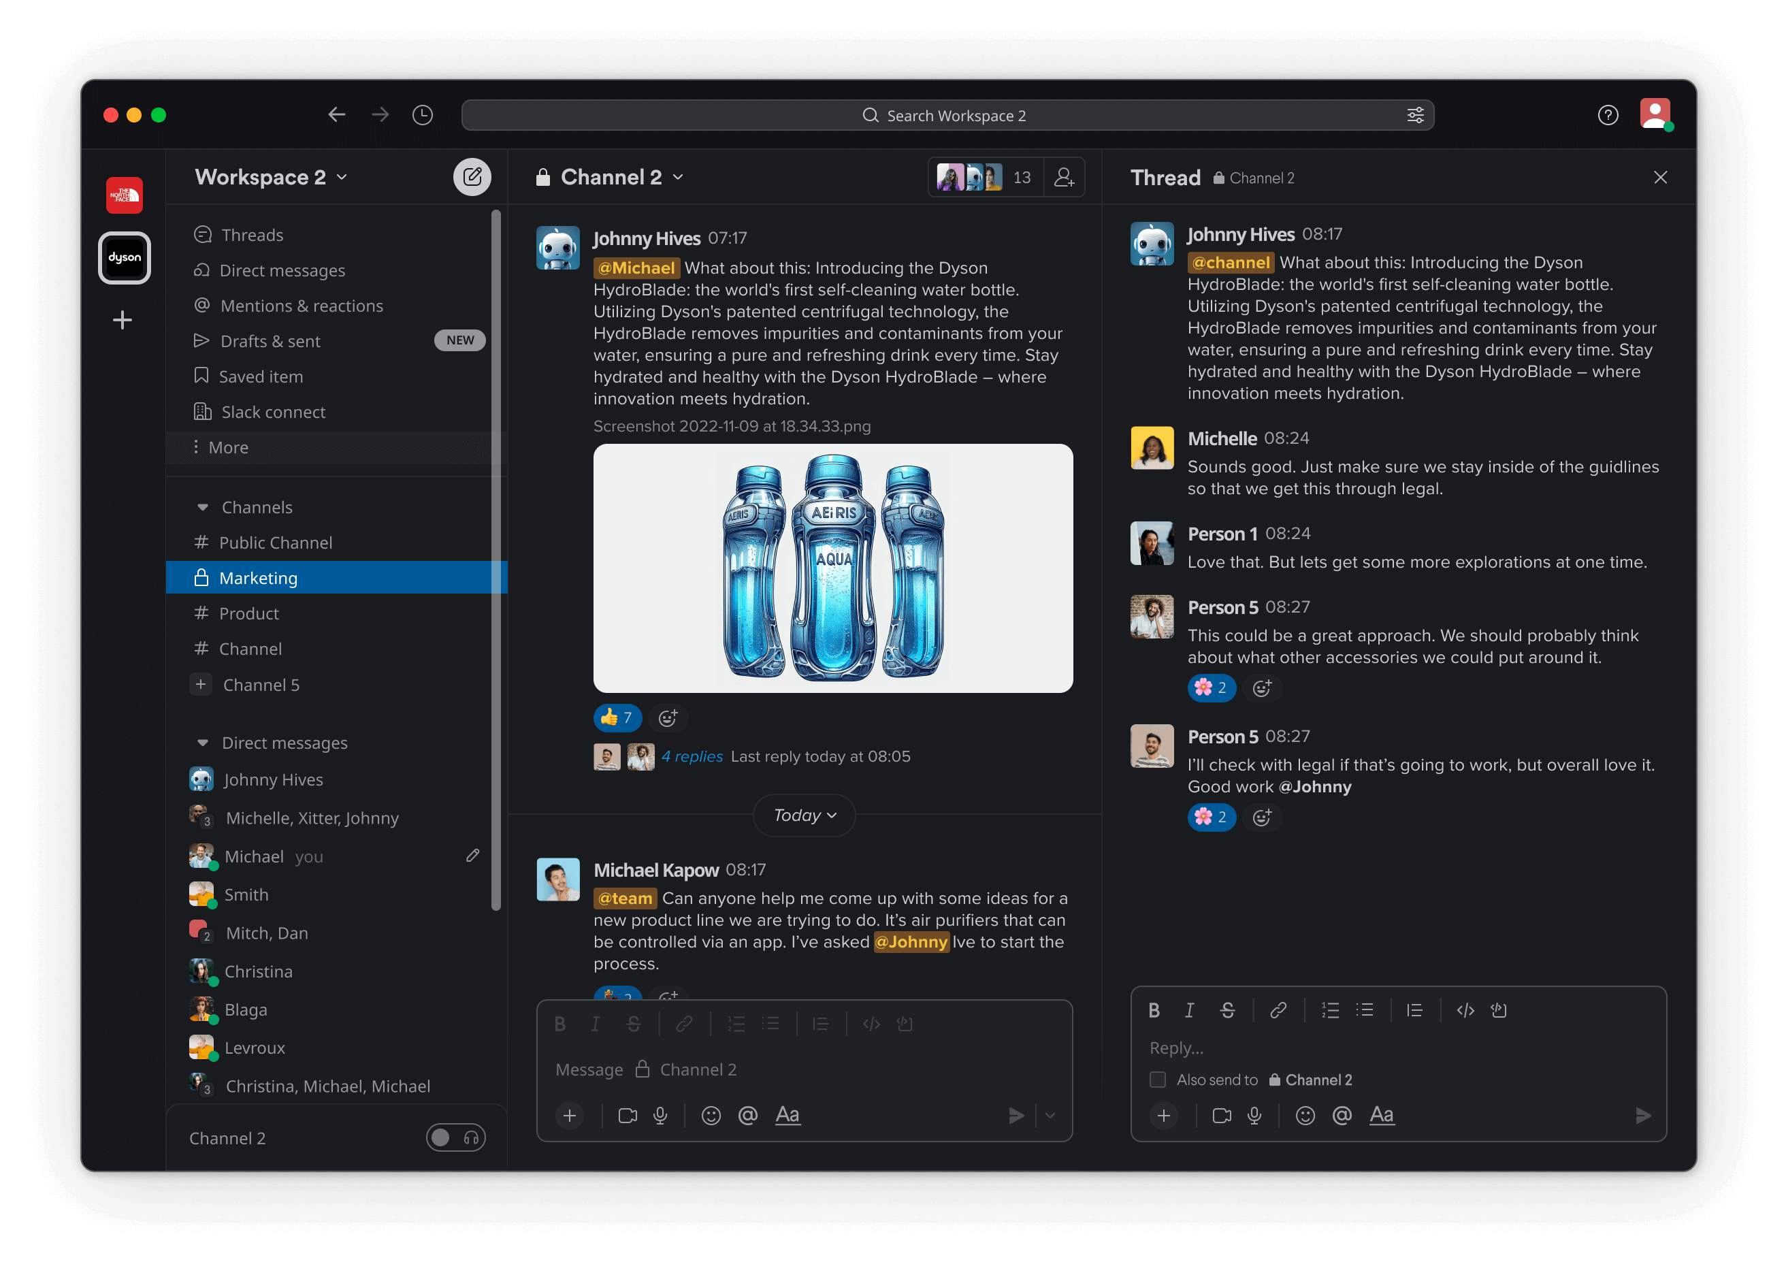1786x1262 pixels.
Task: Open the 4 replies thread link
Action: pos(692,756)
